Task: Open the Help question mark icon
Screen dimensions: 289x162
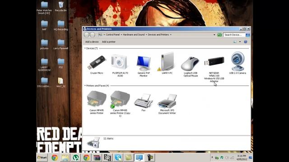Action: 245,42
